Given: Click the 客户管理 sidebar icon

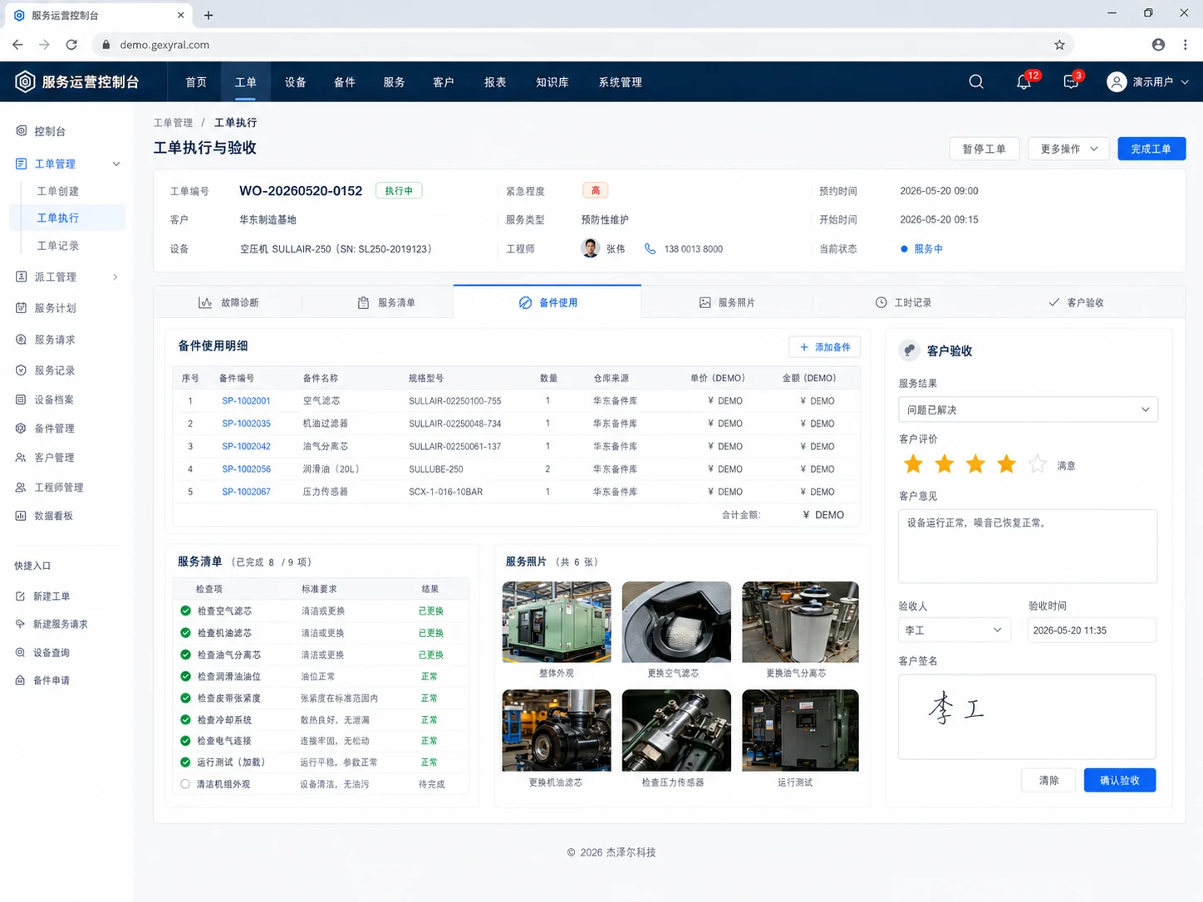Looking at the screenshot, I should [22, 458].
